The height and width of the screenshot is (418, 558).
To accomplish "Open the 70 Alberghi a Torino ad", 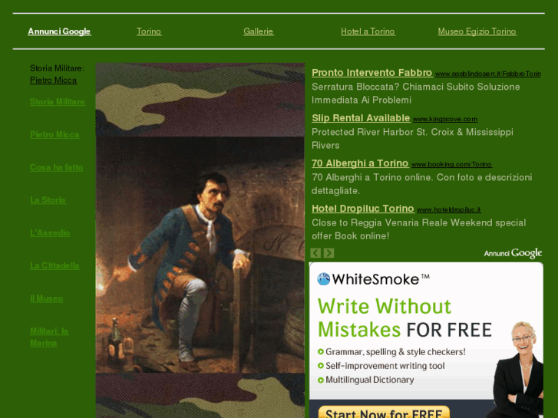I will pyautogui.click(x=360, y=163).
